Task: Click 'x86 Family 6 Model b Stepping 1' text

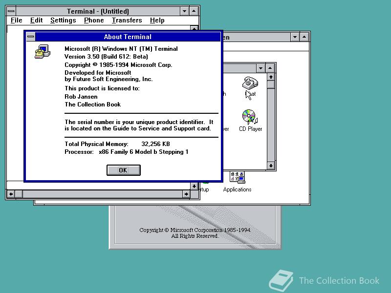Action: (x=144, y=152)
